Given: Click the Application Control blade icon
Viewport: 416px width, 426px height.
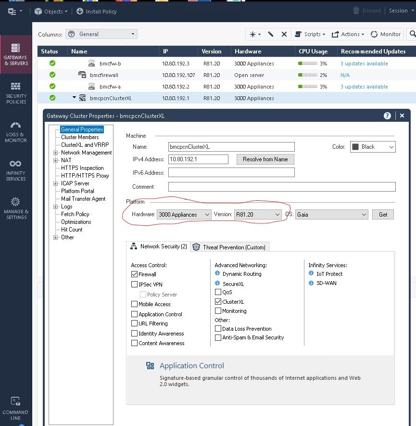Looking at the screenshot, I should (150, 366).
